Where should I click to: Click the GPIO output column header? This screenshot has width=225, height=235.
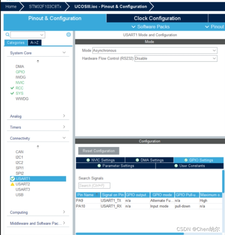(137, 195)
